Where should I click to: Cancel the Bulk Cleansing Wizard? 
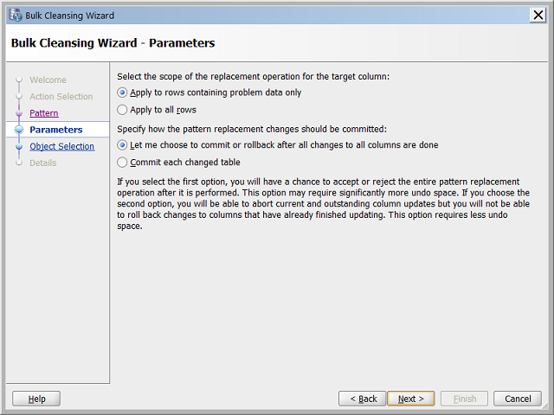[518, 399]
